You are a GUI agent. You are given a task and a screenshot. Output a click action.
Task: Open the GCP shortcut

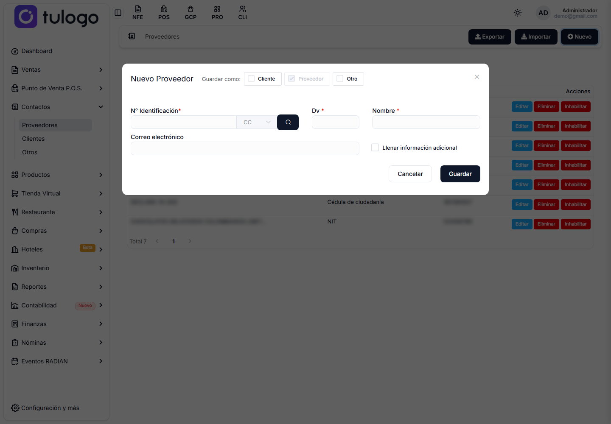pos(191,13)
